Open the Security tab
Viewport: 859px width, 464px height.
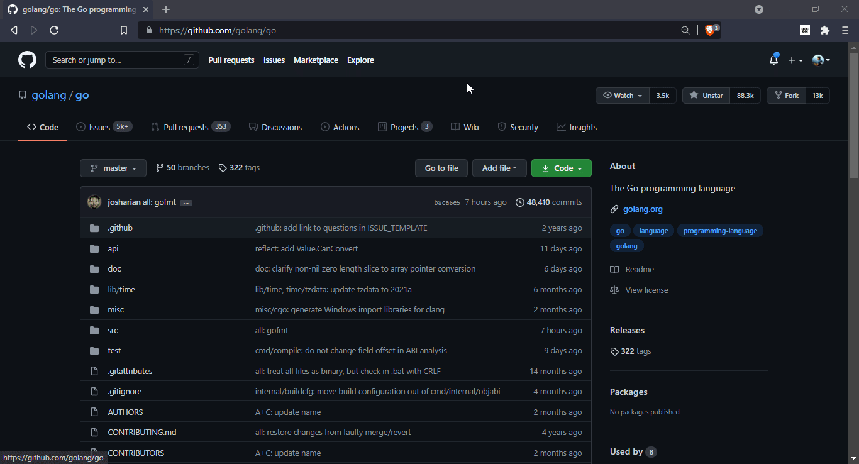(x=518, y=127)
